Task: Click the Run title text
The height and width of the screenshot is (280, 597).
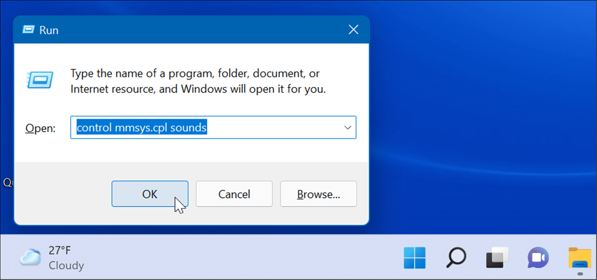Action: point(49,29)
